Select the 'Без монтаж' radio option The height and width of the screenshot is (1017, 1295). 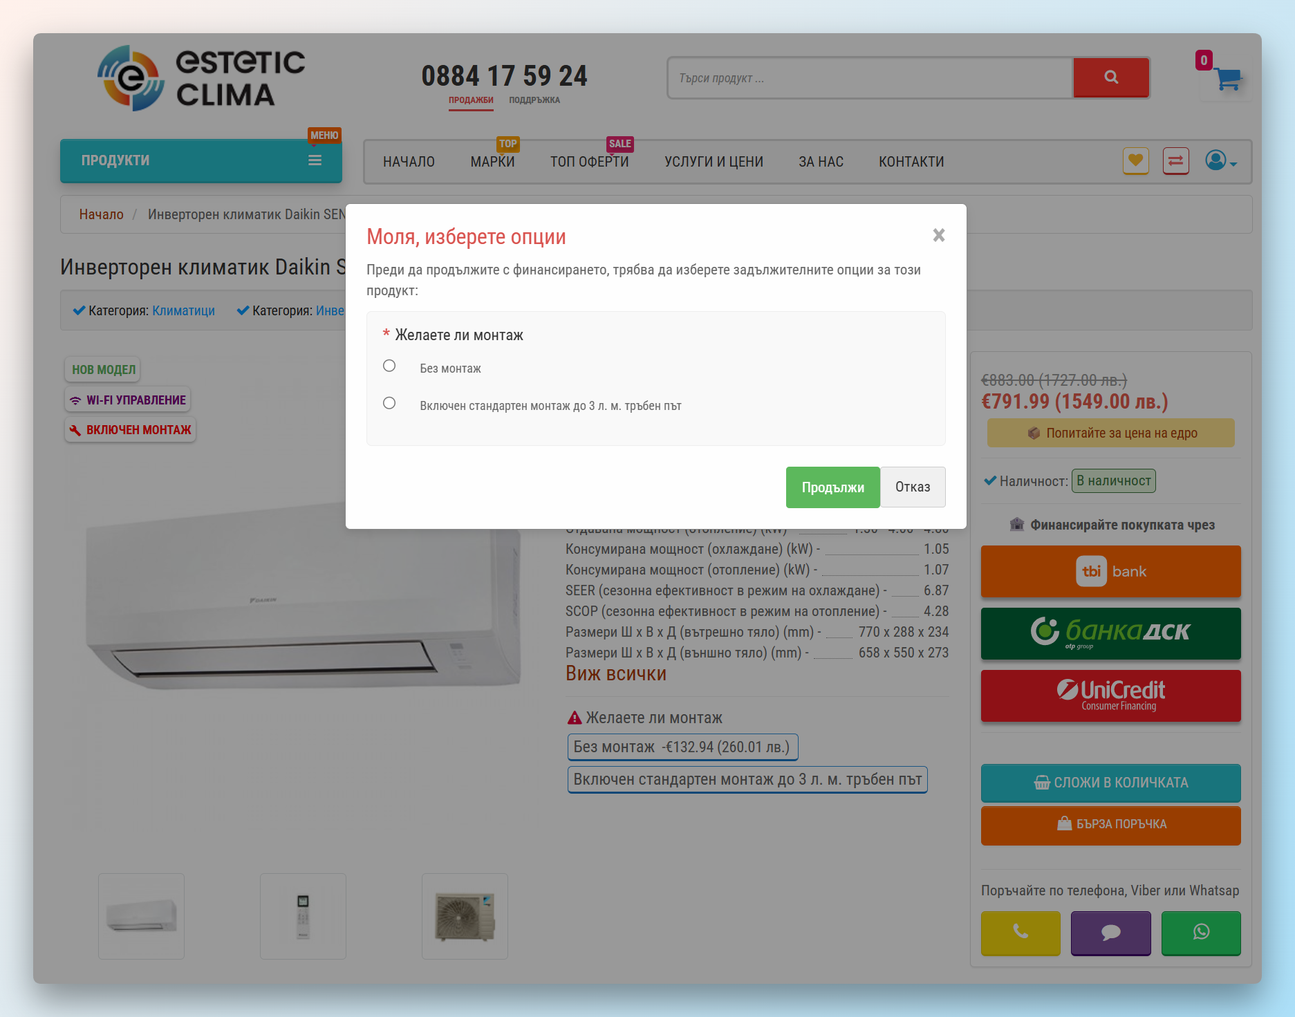click(389, 366)
